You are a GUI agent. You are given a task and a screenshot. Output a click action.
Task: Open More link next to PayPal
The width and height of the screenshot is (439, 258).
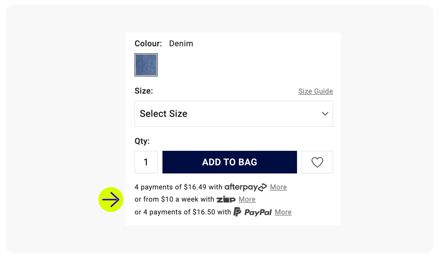tap(283, 212)
